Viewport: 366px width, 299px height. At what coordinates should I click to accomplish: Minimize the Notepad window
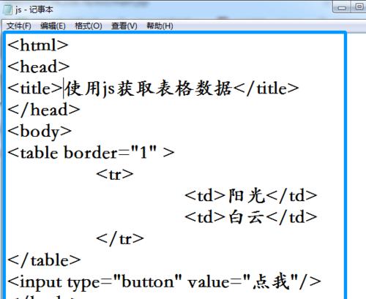(x=342, y=7)
